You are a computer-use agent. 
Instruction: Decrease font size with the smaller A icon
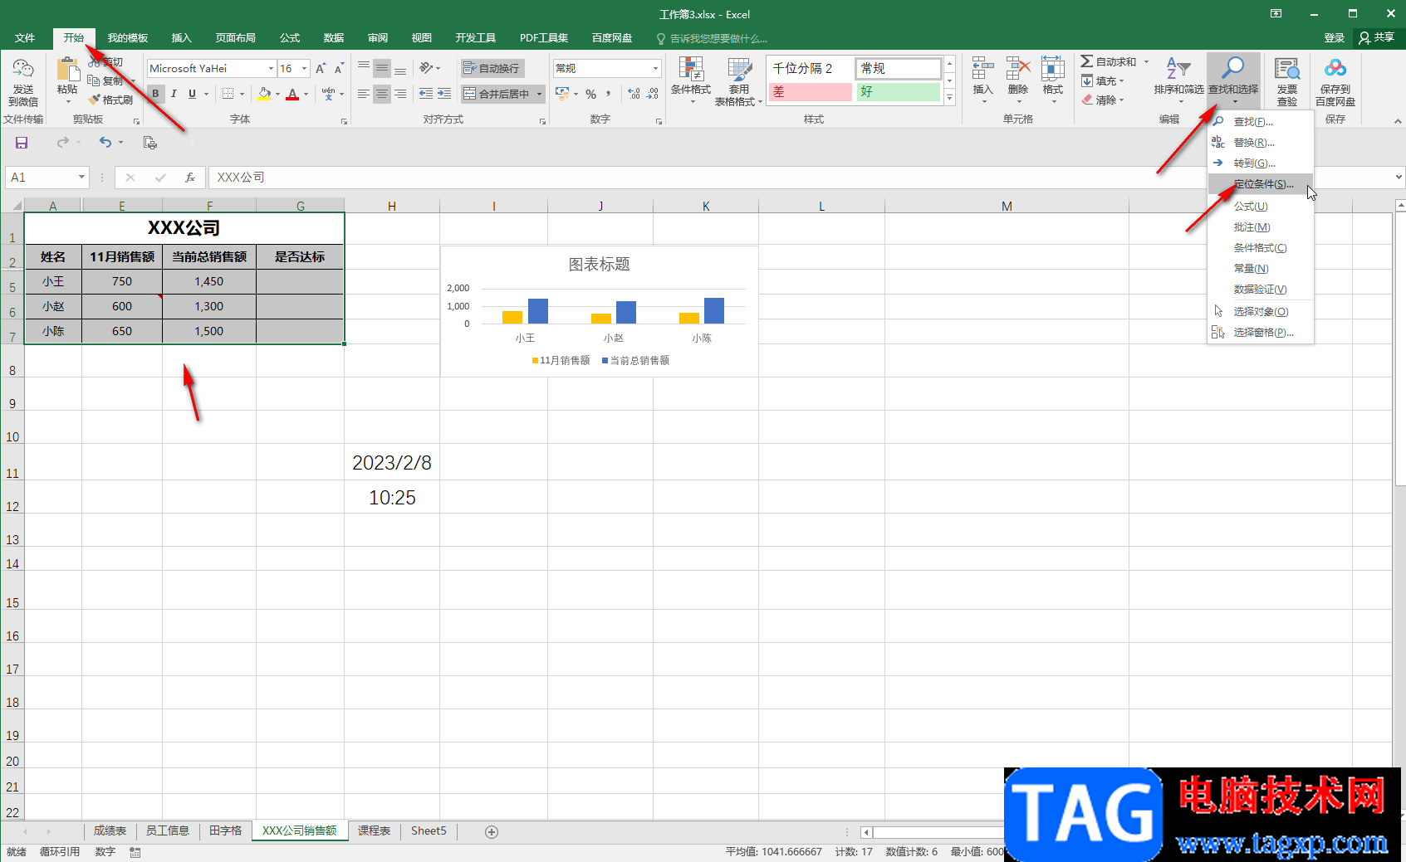339,69
